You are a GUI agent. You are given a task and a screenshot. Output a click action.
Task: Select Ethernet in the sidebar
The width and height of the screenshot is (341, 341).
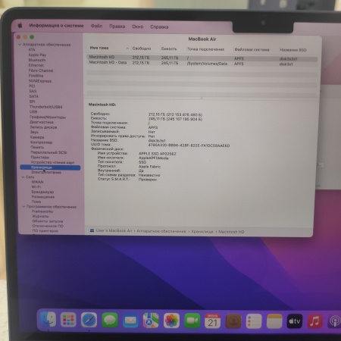click(36, 65)
